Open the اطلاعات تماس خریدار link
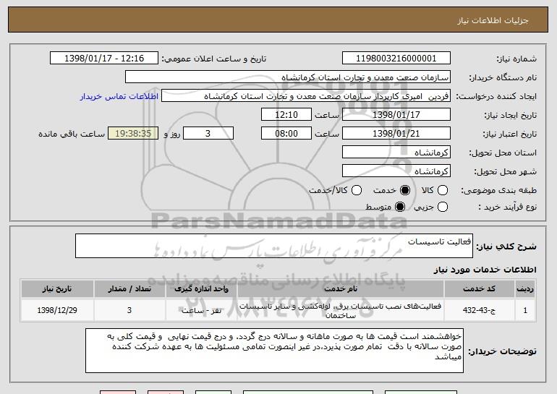This screenshot has height=394, width=557. click(119, 96)
